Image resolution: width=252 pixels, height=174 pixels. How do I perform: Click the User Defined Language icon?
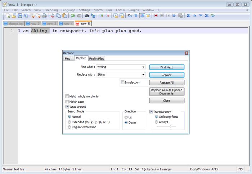pyautogui.click(x=148, y=15)
